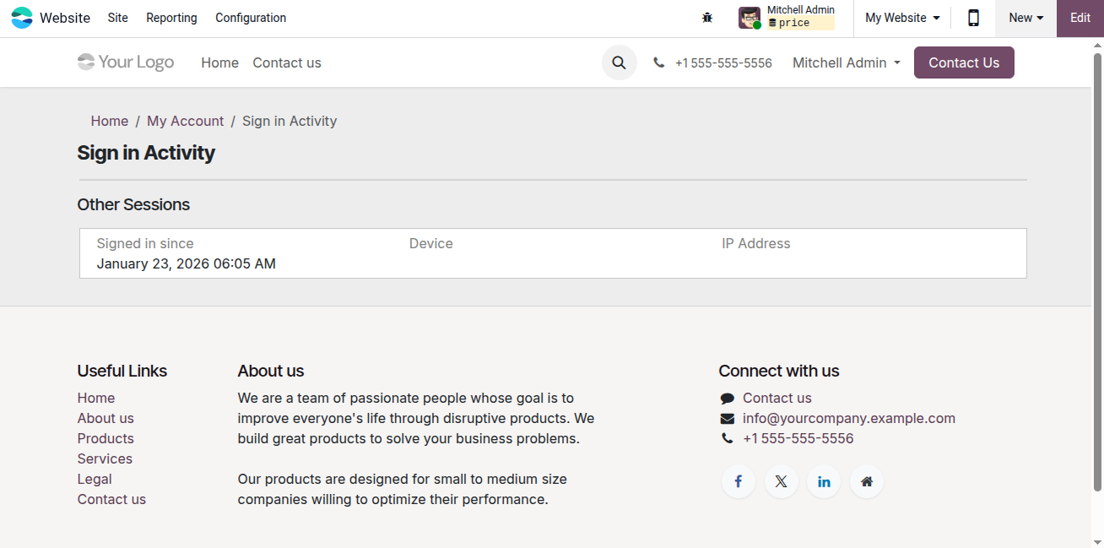
Task: Open the Reporting menu
Action: click(x=171, y=18)
